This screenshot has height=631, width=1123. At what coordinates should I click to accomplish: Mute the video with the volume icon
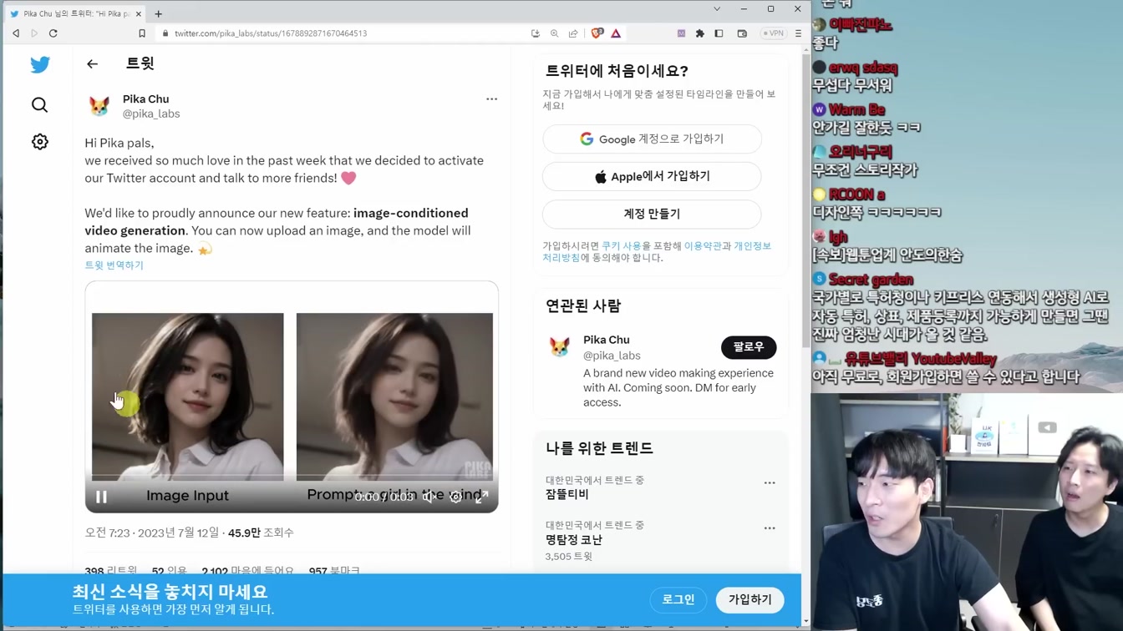point(428,497)
